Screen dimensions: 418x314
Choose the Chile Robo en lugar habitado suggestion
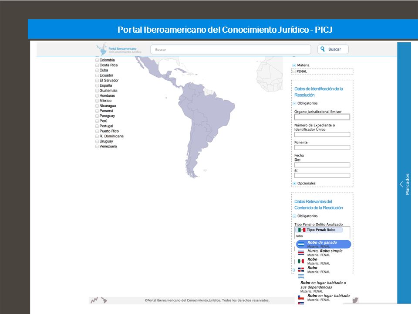pyautogui.click(x=324, y=297)
